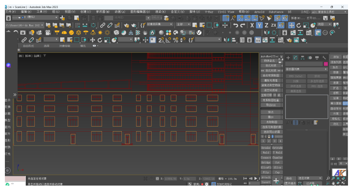Viewport: 352px width, 190px height.
Task: Expand the modifier list dropdown
Action: coord(306,69)
